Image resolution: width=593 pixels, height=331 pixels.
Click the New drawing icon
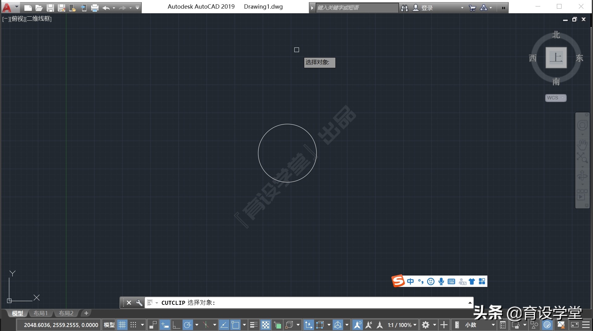coord(28,8)
